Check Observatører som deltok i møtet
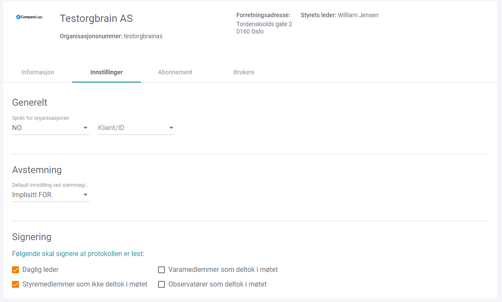Screen dimensions: 502x302 coord(161,284)
